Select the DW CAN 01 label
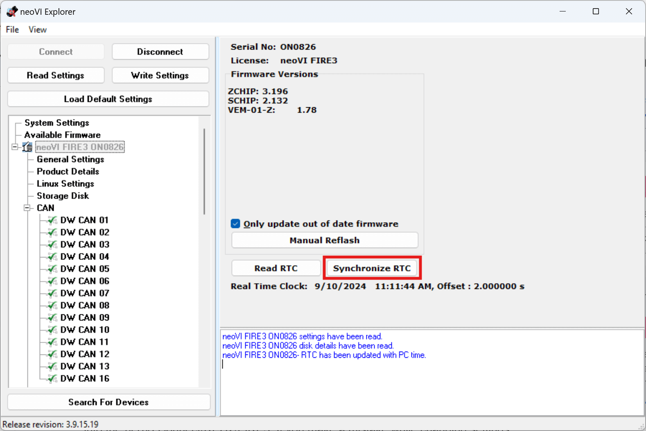Screen dimensions: 646x431 [x=85, y=220]
